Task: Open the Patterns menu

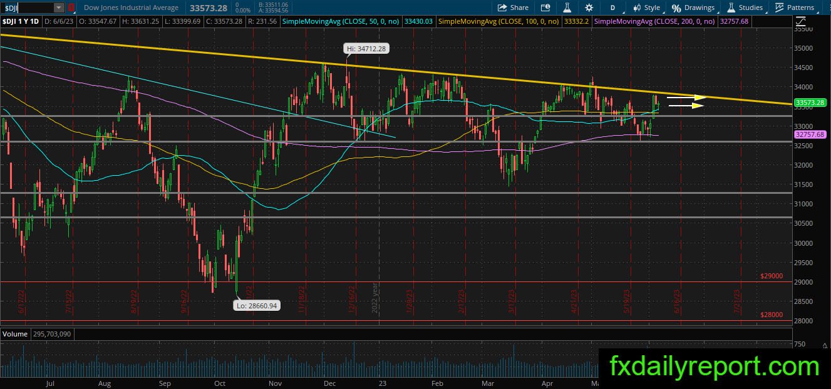Action: 795,8
